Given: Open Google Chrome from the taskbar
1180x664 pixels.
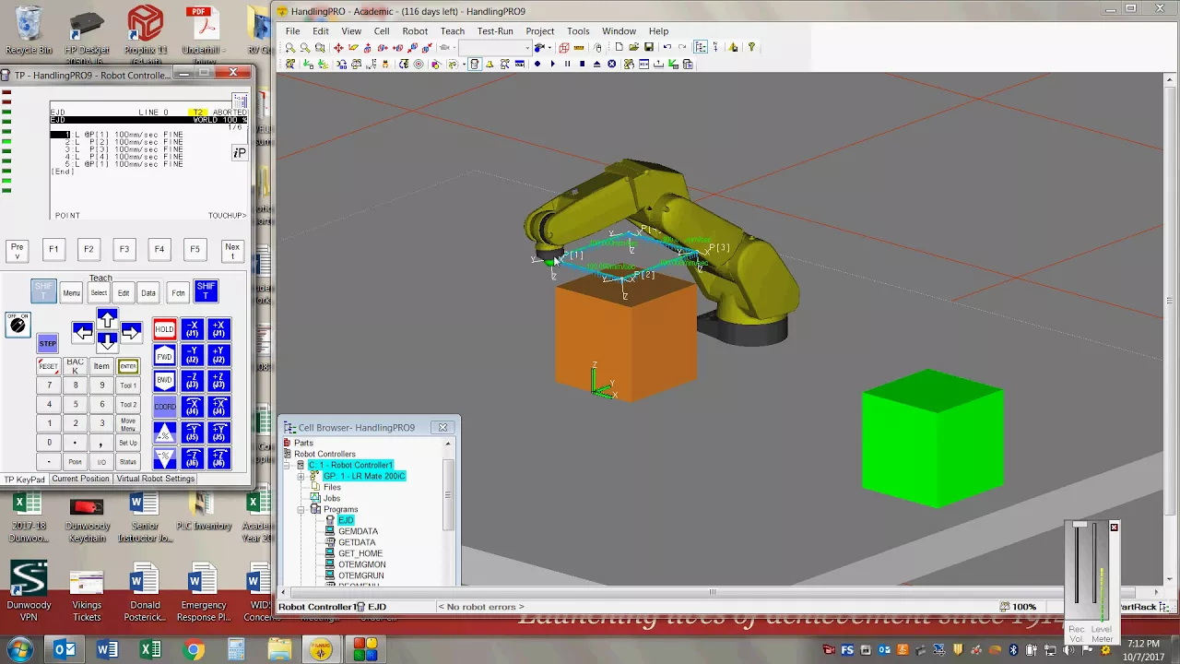Looking at the screenshot, I should pyautogui.click(x=194, y=650).
